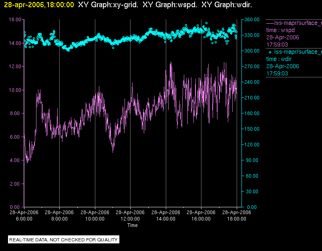Click the 8.00 wind speed axis label

(16, 113)
